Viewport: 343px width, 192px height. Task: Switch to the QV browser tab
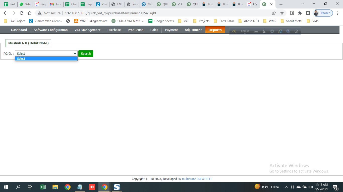click(253, 4)
